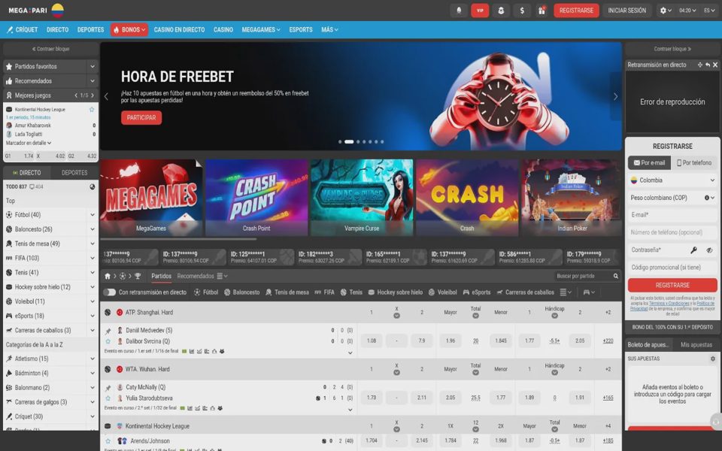The width and height of the screenshot is (722, 451).
Task: Select the first dot of banner carousel
Action: (x=340, y=142)
